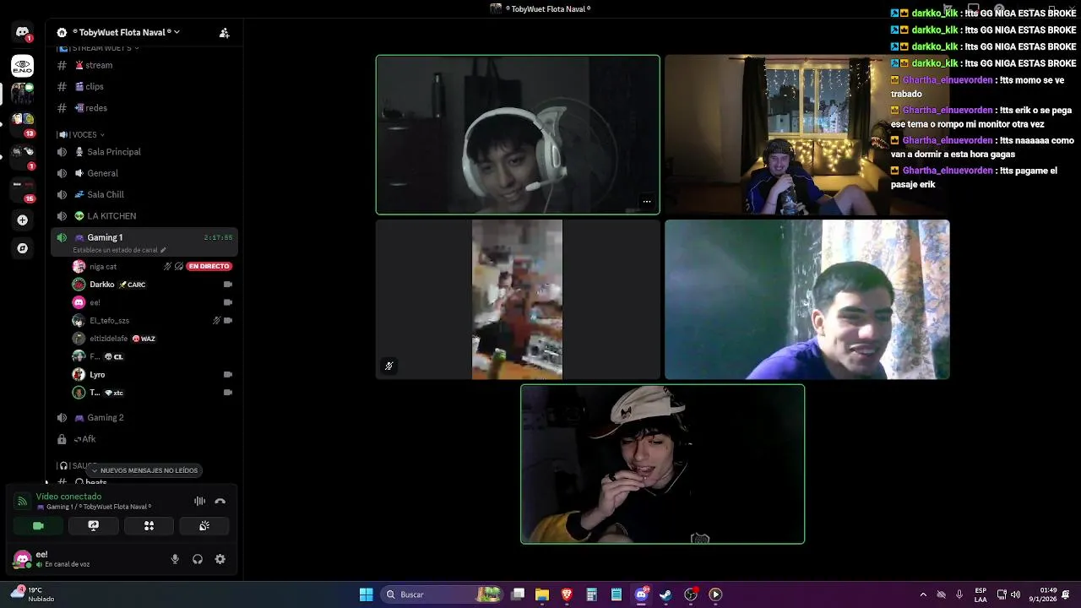The image size is (1081, 608).
Task: Open the Windows Start menu
Action: coord(366,594)
